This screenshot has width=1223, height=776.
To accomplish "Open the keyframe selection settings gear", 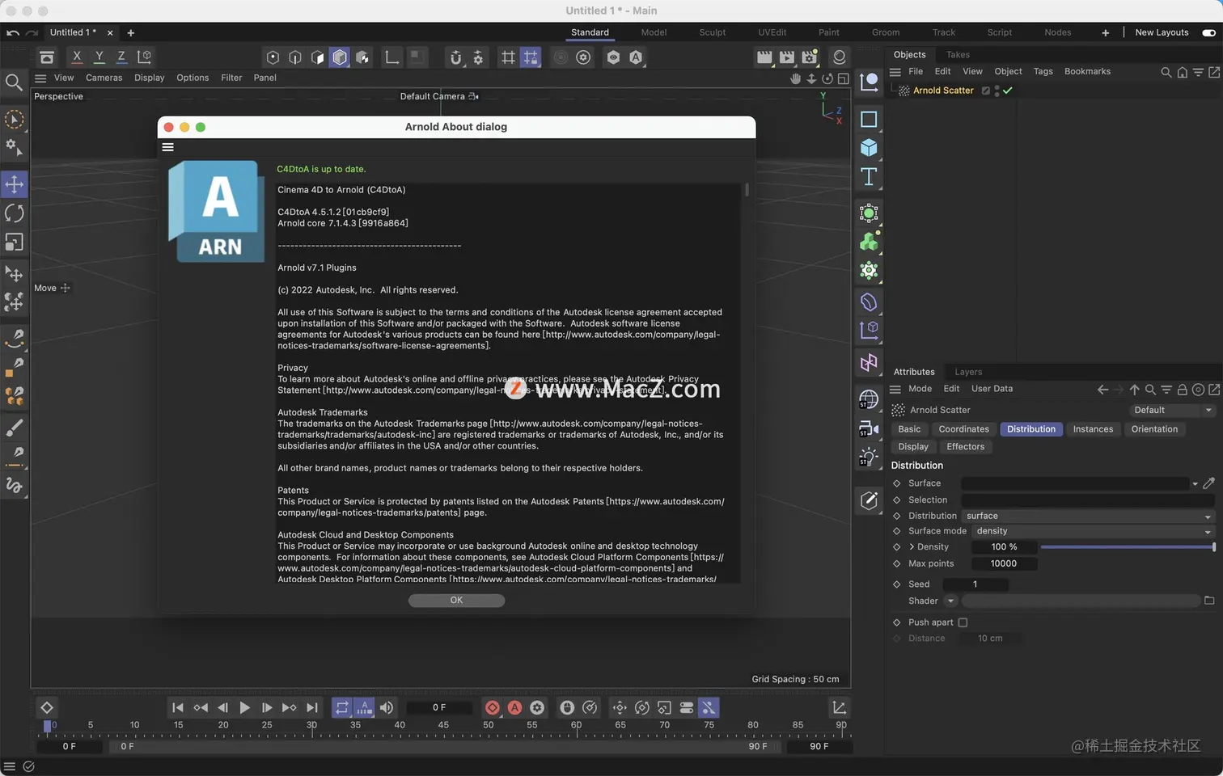I will click(537, 707).
